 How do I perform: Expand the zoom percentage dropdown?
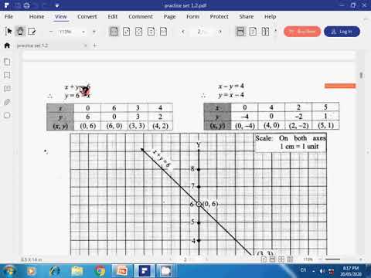point(83,32)
